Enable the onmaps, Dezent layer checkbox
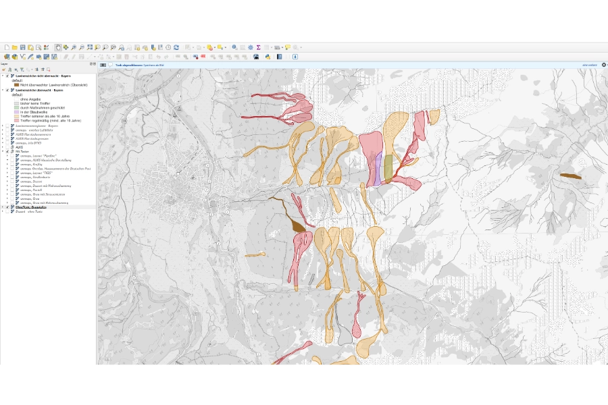Screen dimensions: 608x405 pos(12,182)
